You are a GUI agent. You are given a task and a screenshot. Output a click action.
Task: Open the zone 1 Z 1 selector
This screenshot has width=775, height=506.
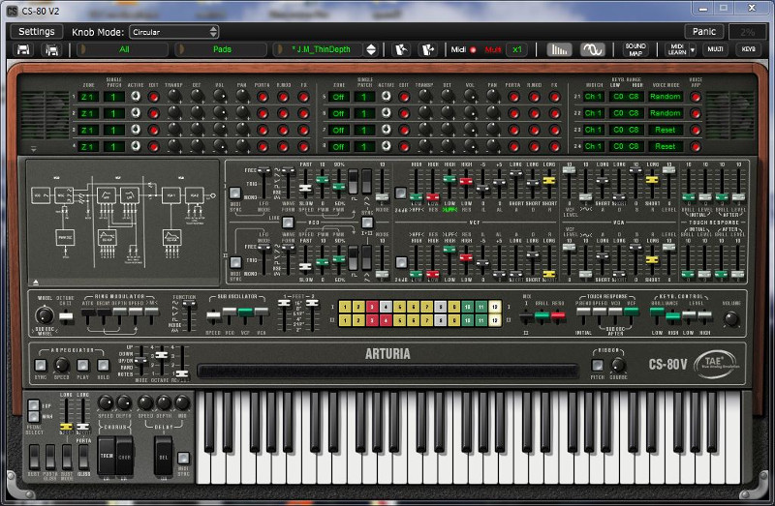click(x=87, y=97)
